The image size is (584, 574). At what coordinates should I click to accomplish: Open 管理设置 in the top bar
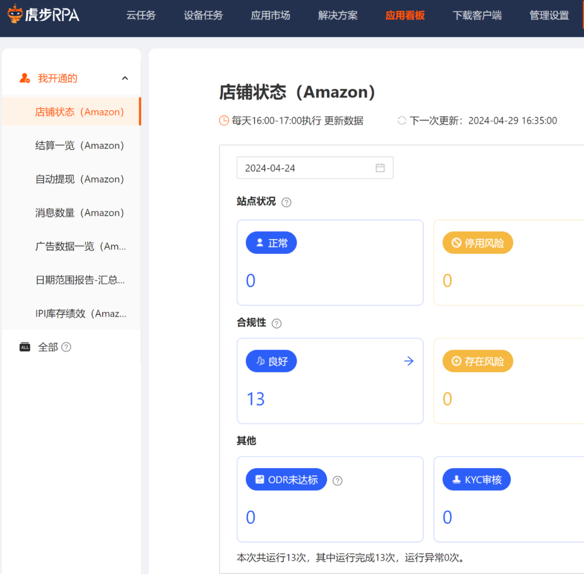coord(549,15)
